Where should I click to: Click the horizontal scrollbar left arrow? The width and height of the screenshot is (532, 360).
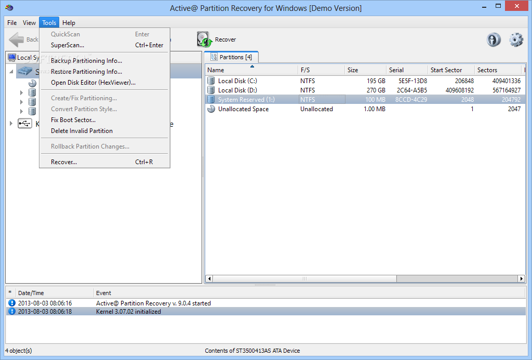tap(209, 278)
